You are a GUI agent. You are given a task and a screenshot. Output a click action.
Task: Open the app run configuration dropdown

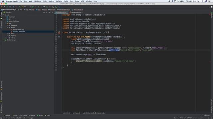tap(26, 7)
